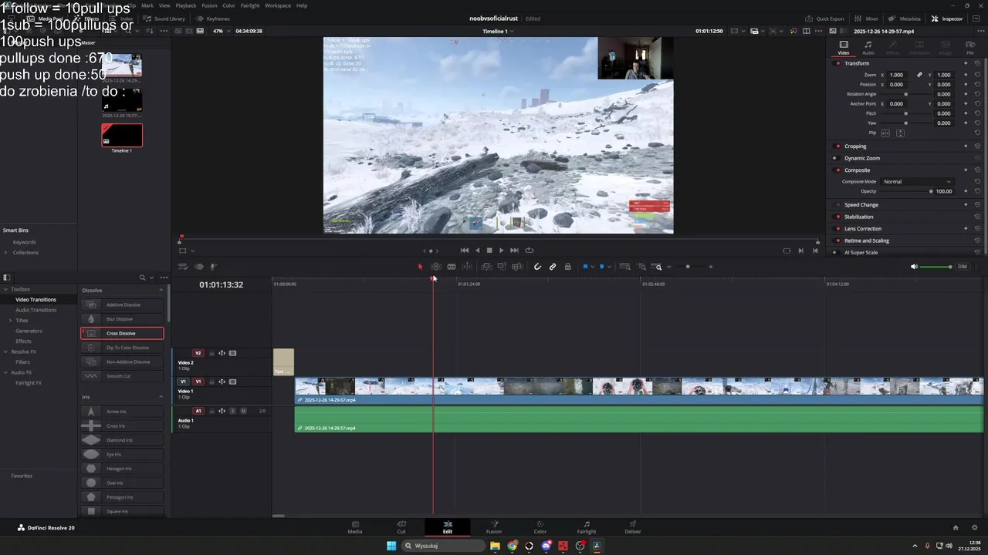
Task: Click the blue flag icon
Action: point(585,267)
